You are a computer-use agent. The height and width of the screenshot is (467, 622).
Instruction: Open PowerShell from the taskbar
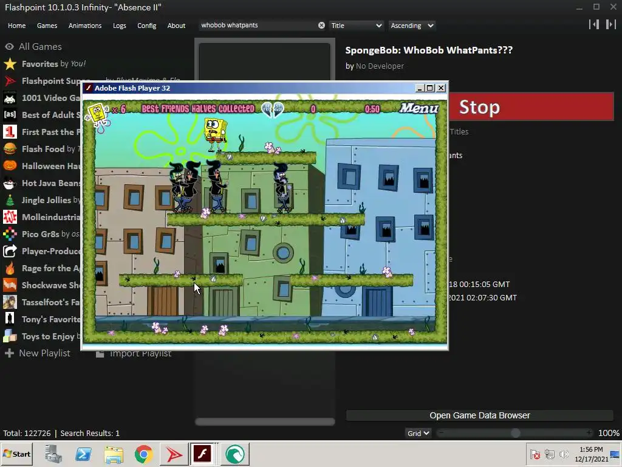click(83, 454)
